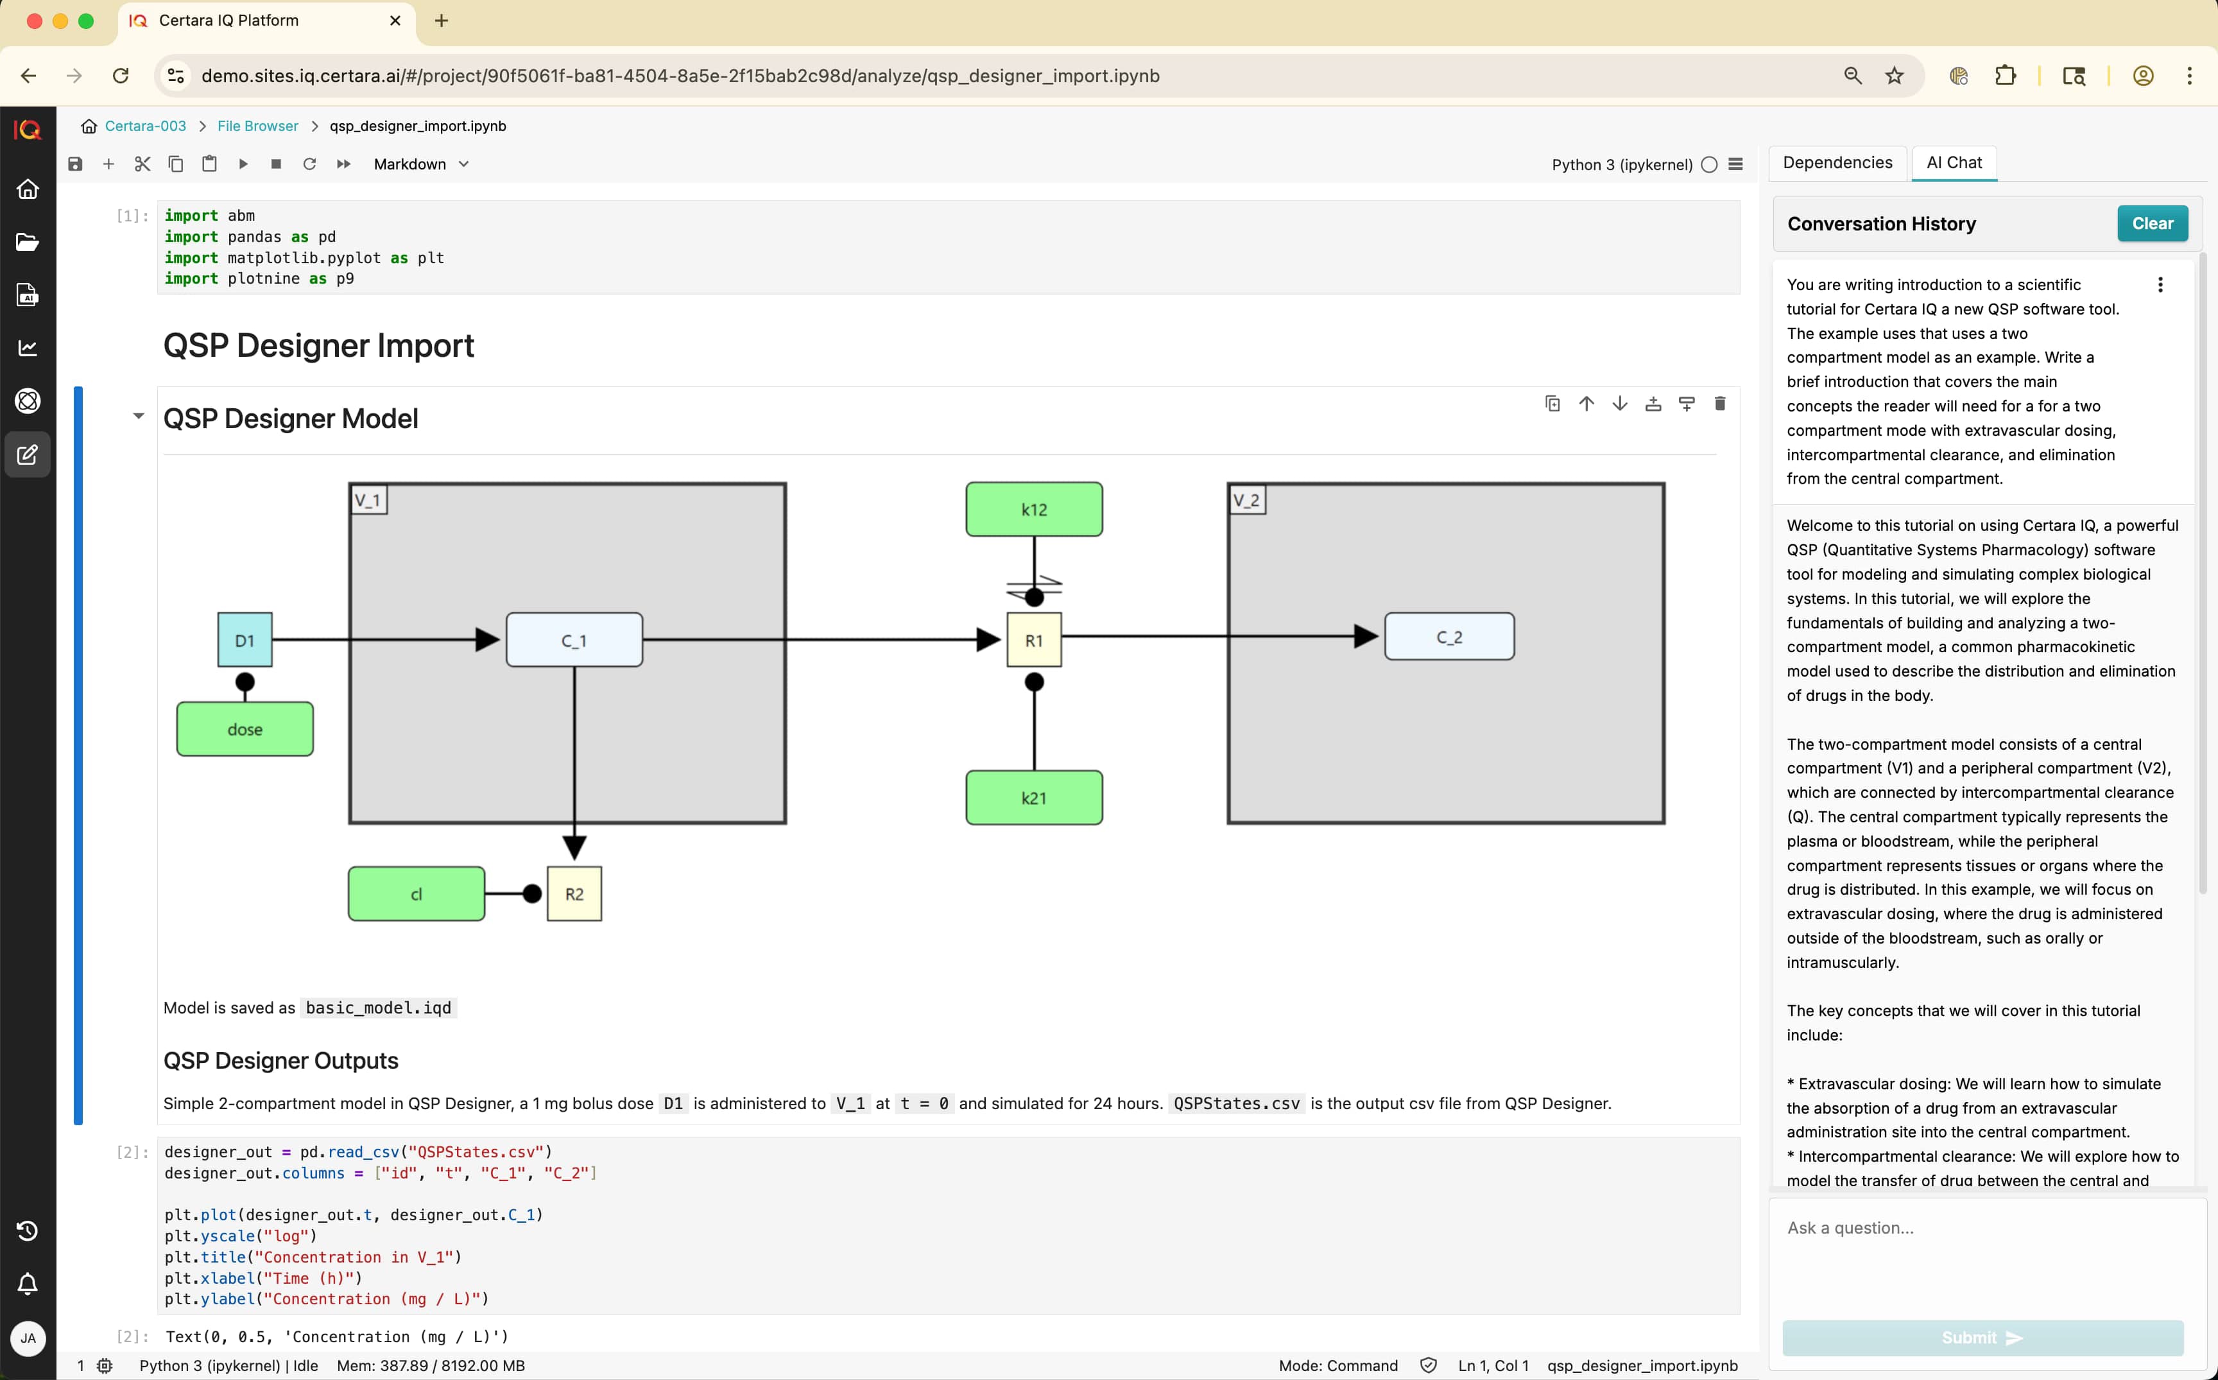This screenshot has height=1380, width=2218.
Task: Open the cell type Markdown dropdown
Action: 420,164
